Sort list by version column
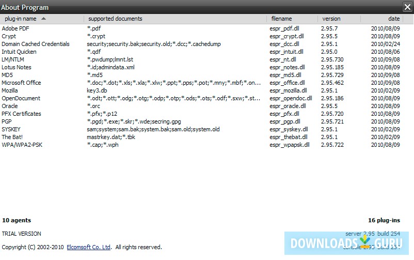The image size is (414, 260). pyautogui.click(x=339, y=19)
